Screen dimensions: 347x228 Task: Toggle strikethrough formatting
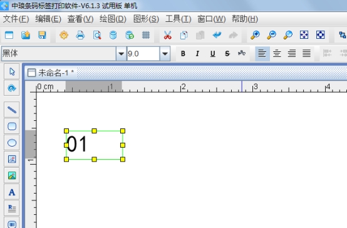click(227, 54)
